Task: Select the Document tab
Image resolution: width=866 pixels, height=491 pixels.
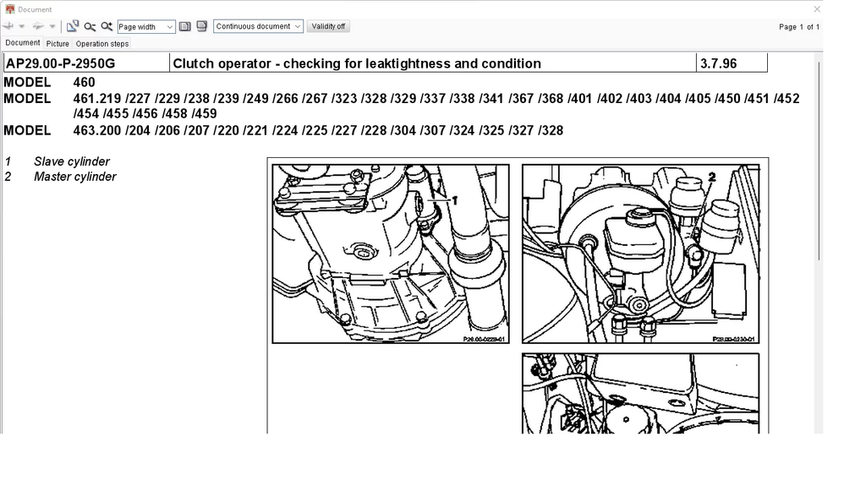Action: click(23, 42)
